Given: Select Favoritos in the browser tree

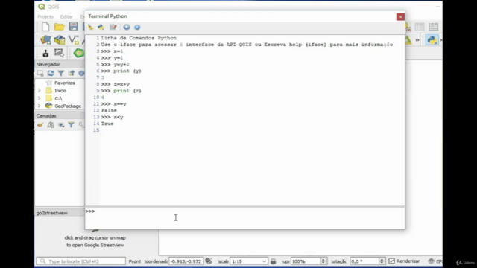Looking at the screenshot, I should [65, 83].
